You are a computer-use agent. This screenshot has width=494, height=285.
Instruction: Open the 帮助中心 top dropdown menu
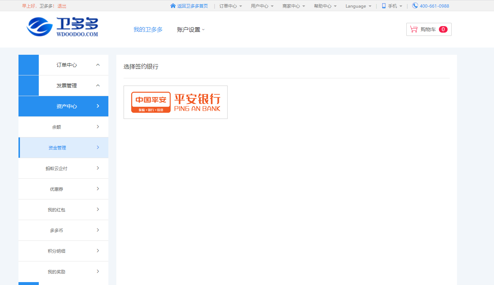pyautogui.click(x=325, y=6)
